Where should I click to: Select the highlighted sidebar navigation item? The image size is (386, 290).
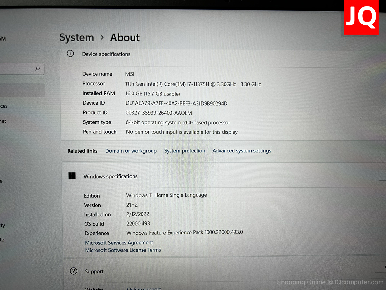pyautogui.click(x=22, y=91)
